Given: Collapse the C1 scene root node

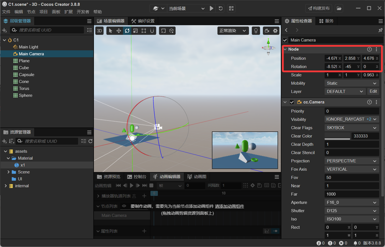Looking at the screenshot, I should pyautogui.click(x=4, y=40).
